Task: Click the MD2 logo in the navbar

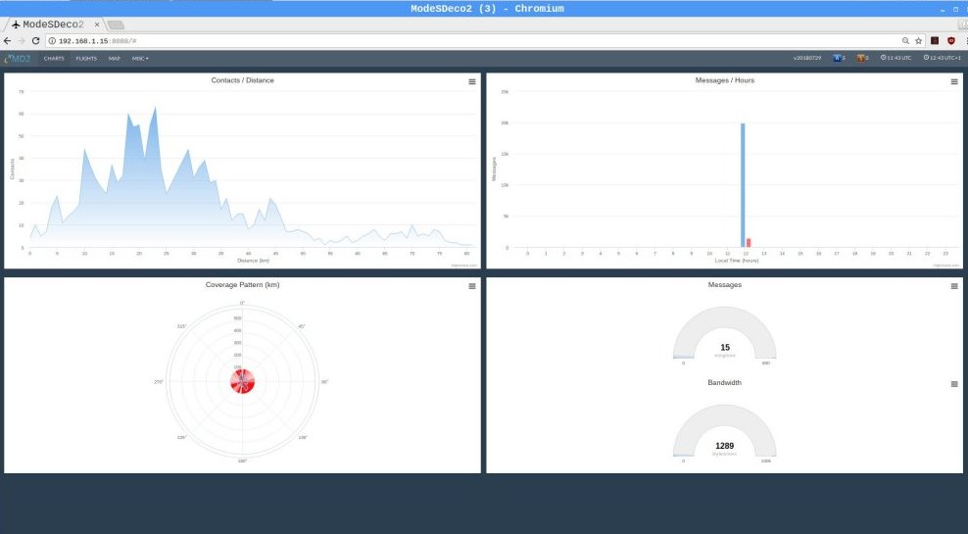Action: pyautogui.click(x=18, y=59)
